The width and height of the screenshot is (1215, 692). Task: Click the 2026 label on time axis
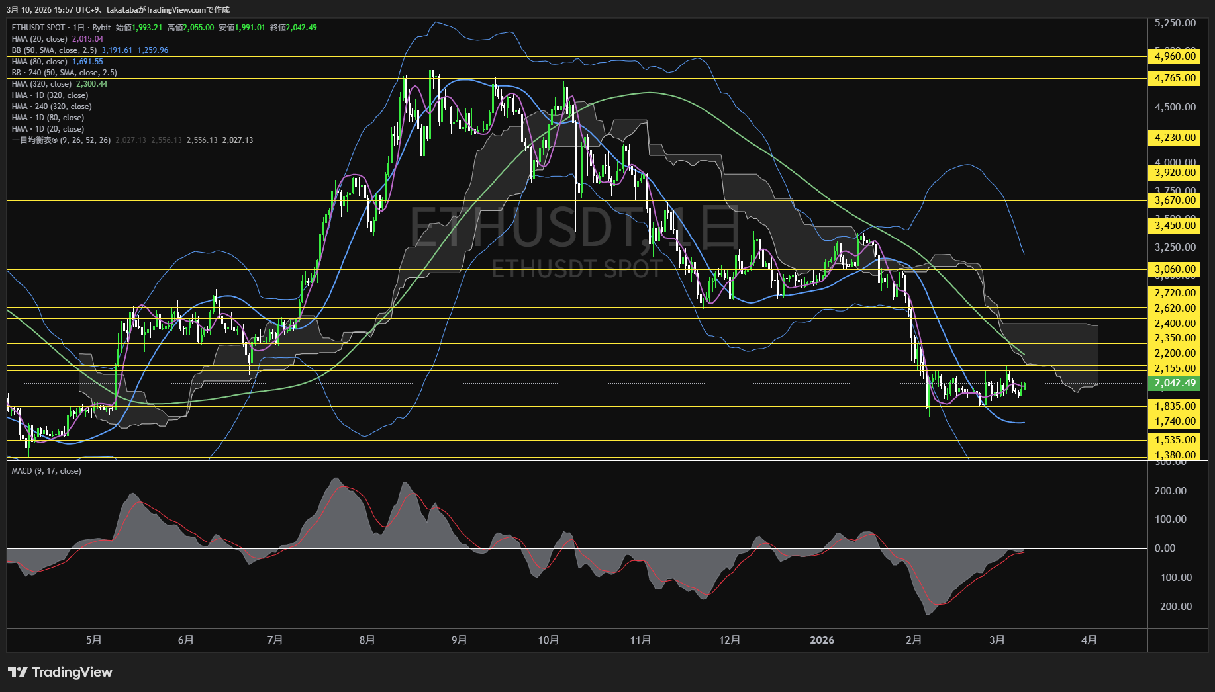[822, 640]
